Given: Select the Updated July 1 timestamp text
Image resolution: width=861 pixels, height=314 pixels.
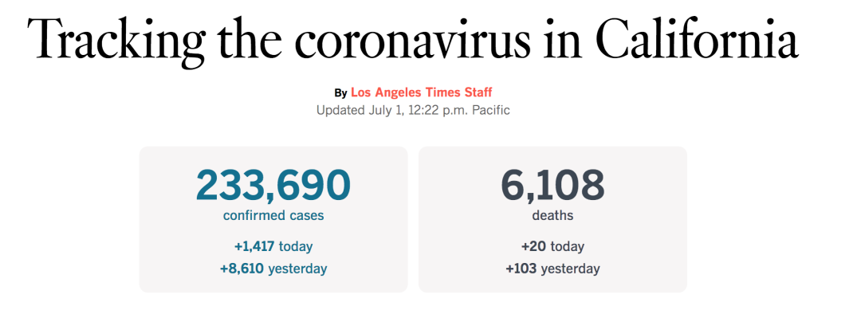Looking at the screenshot, I should click(413, 110).
